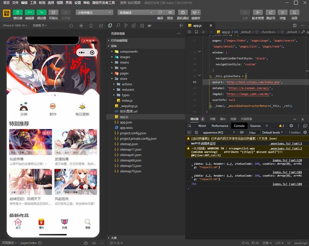Open the extensions icon in sidebar
309x246 pixels.
[134, 25]
